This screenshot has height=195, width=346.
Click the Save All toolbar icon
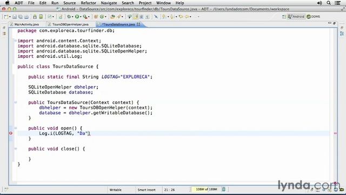click(21, 17)
